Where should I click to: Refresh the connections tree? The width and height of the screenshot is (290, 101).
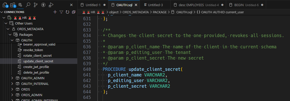(x=67, y=12)
